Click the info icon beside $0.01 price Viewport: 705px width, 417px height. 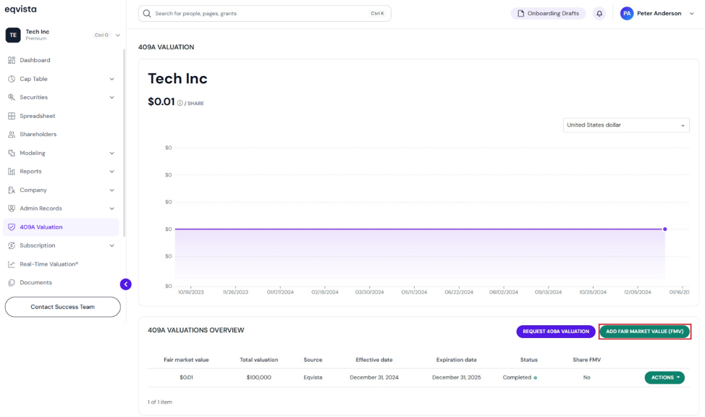180,103
